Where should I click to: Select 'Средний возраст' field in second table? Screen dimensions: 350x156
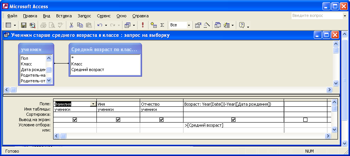click(x=105, y=70)
